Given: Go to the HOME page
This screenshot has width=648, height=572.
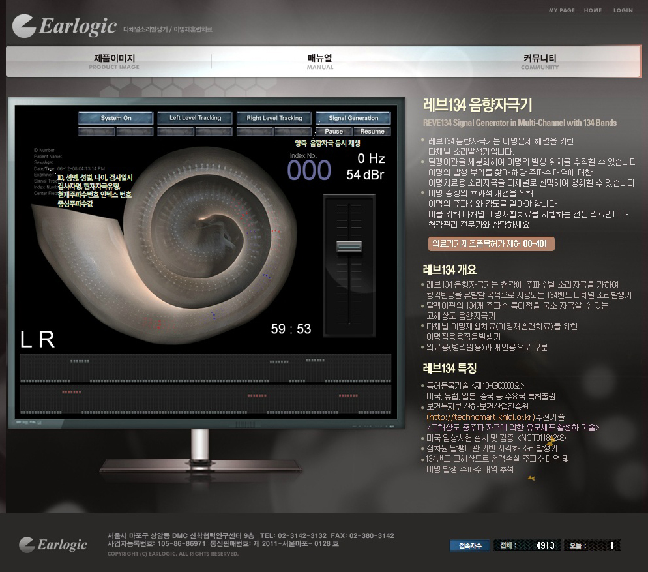Looking at the screenshot, I should tap(593, 10).
